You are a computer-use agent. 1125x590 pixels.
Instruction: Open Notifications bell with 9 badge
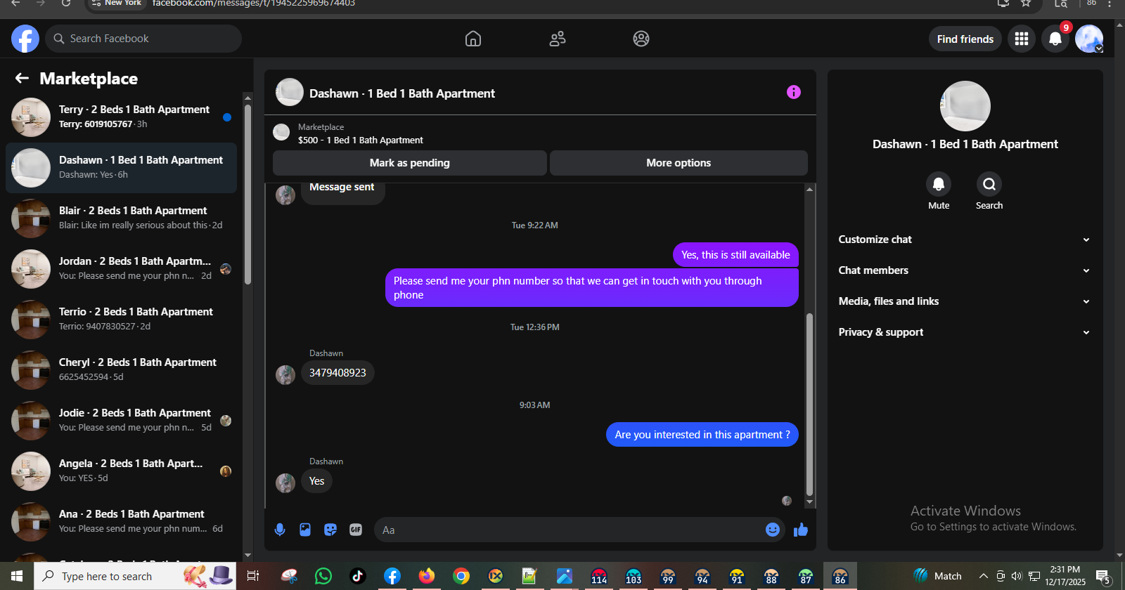[x=1055, y=39]
